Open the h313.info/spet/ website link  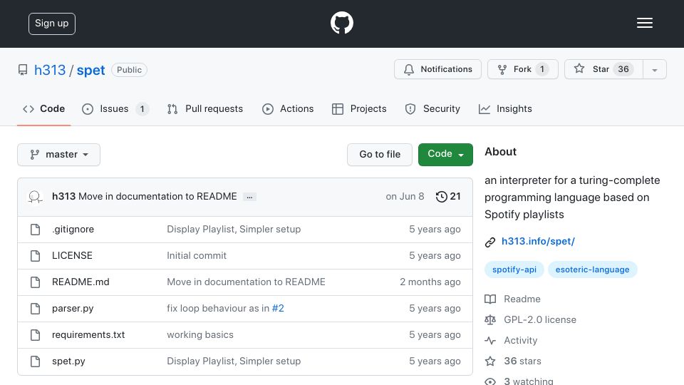[x=538, y=242]
